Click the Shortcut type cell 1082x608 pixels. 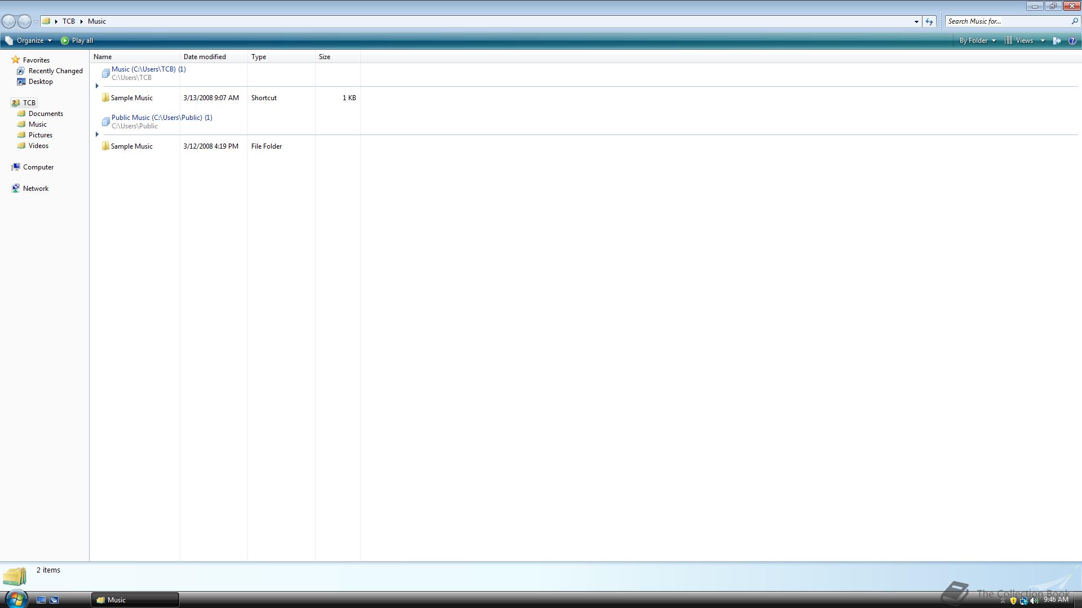264,98
